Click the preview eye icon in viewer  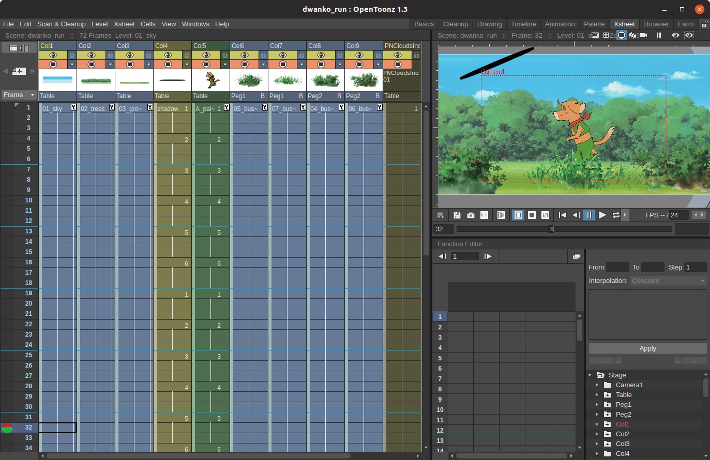(x=675, y=35)
